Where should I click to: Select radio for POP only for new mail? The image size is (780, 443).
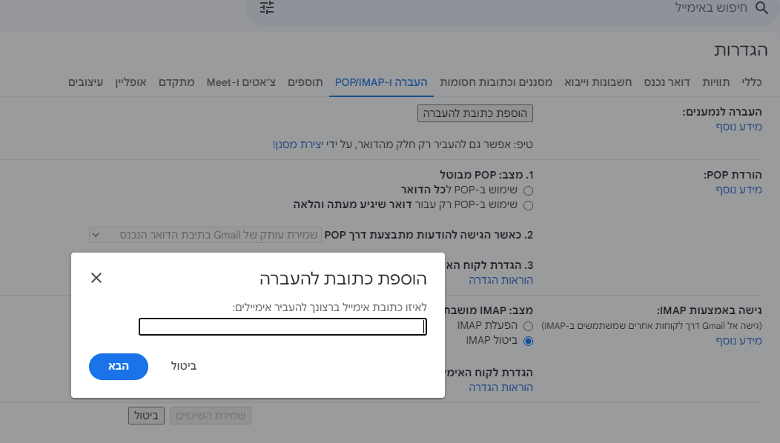tap(527, 205)
